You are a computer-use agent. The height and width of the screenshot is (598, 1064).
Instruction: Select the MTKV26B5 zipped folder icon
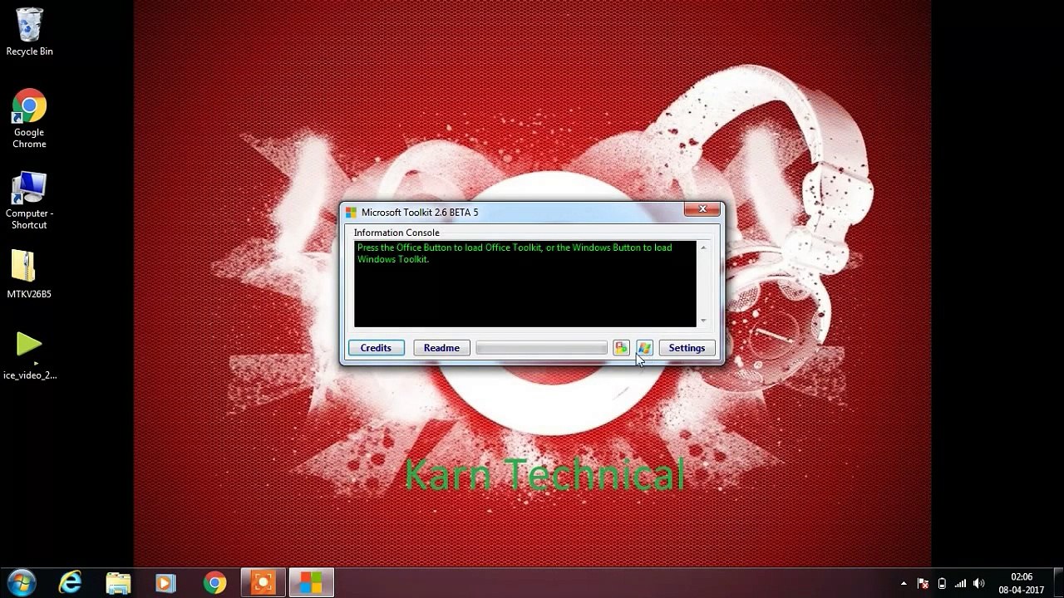[x=29, y=274]
